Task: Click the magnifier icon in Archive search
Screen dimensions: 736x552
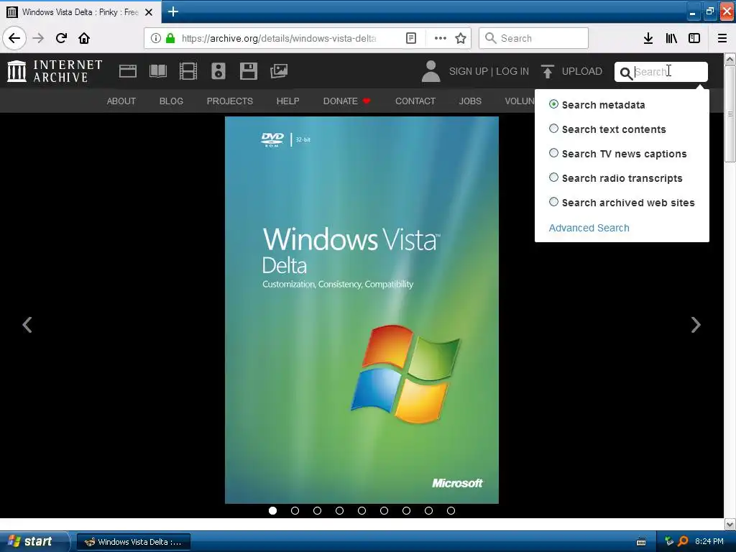Action: pyautogui.click(x=626, y=73)
